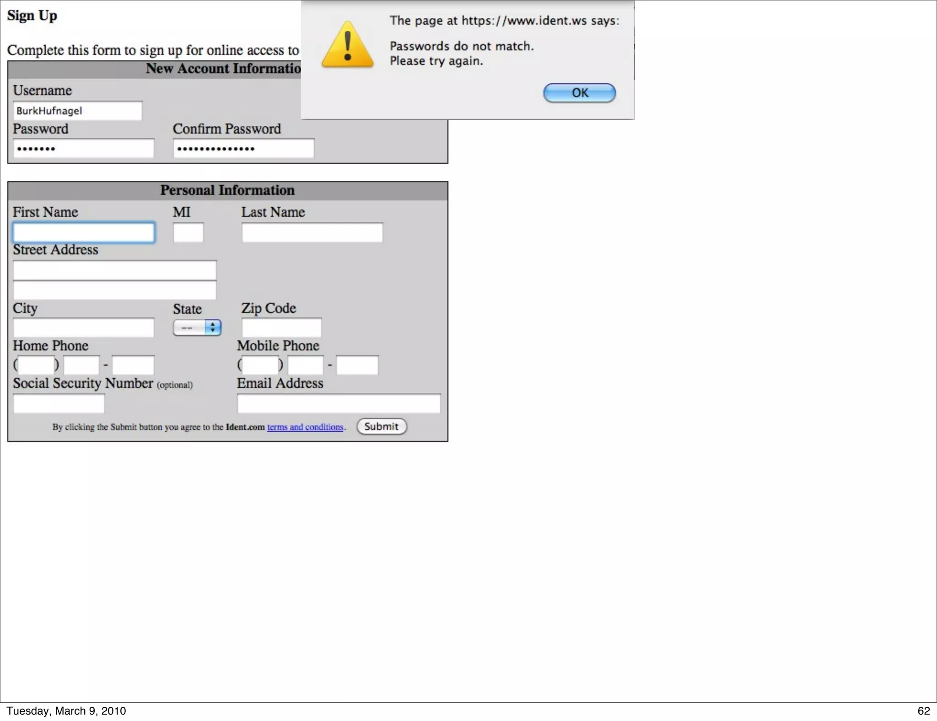Click the City input field
937x721 pixels.
tap(83, 328)
